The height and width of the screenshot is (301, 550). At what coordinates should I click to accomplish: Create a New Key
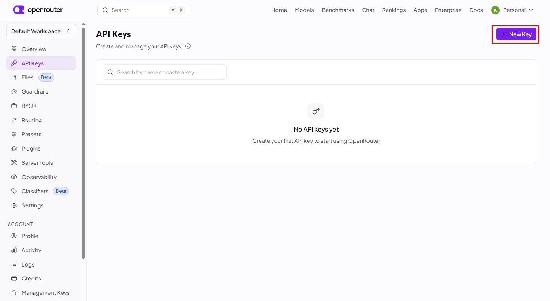[x=516, y=34]
